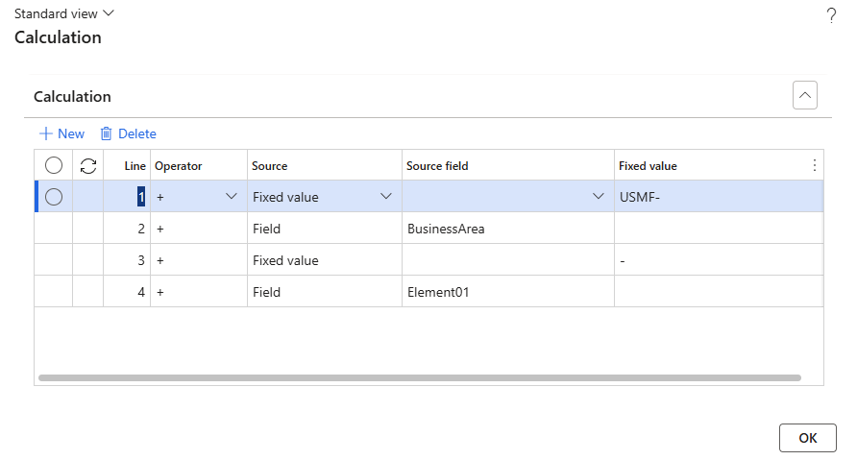
Task: Click the help question mark icon
Action: (831, 16)
